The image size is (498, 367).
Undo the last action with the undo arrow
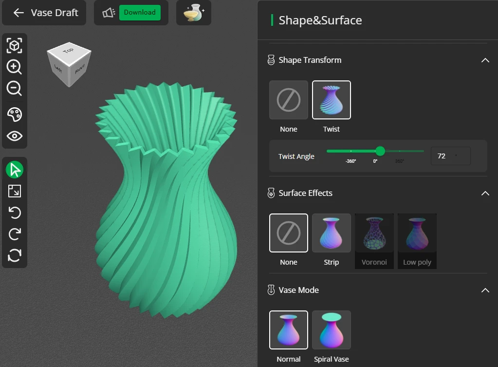14,213
